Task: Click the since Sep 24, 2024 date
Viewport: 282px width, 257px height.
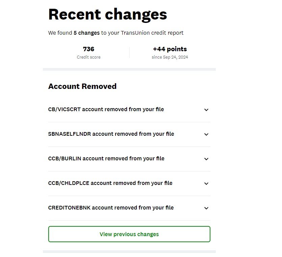Action: pos(170,57)
